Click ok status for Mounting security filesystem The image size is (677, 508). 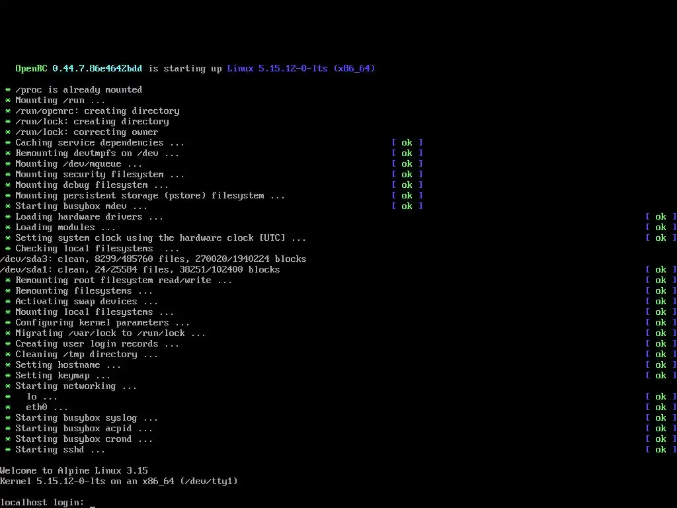pyautogui.click(x=407, y=175)
